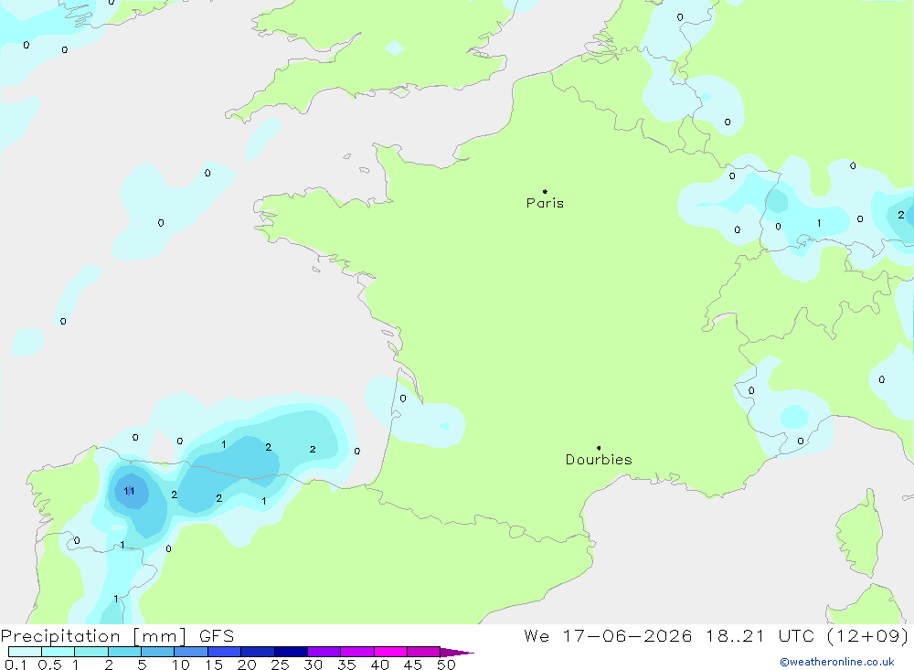The height and width of the screenshot is (670, 914).
Task: Click the '11' precipitation value over Spain
Action: click(x=129, y=491)
